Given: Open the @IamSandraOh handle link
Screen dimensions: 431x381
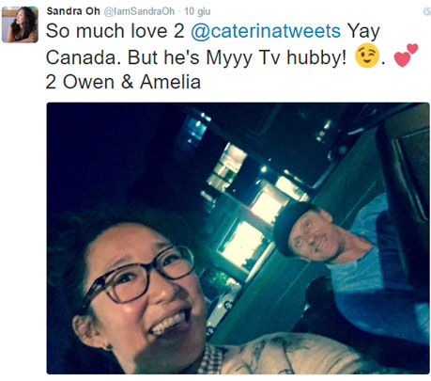Looking at the screenshot, I should point(139,11).
